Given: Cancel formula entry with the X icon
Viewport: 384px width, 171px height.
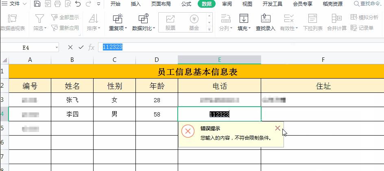Looking at the screenshot, I should 70,47.
